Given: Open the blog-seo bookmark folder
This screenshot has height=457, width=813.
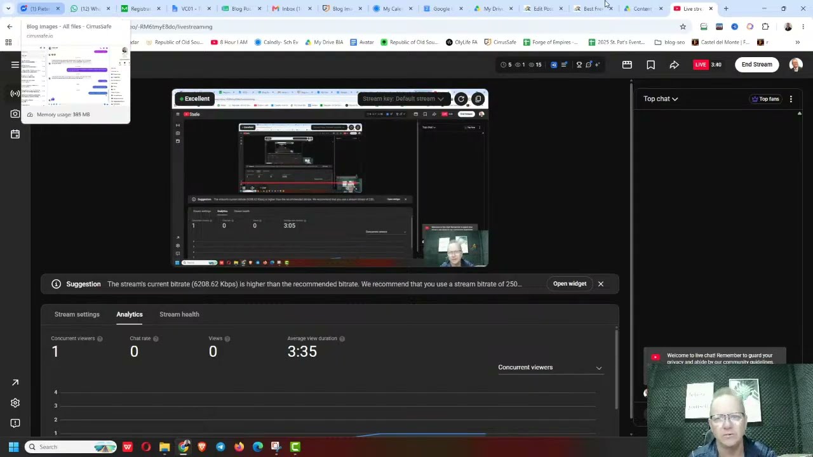Looking at the screenshot, I should [x=669, y=43].
